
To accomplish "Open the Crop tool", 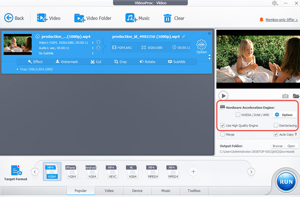I will click(x=120, y=62).
